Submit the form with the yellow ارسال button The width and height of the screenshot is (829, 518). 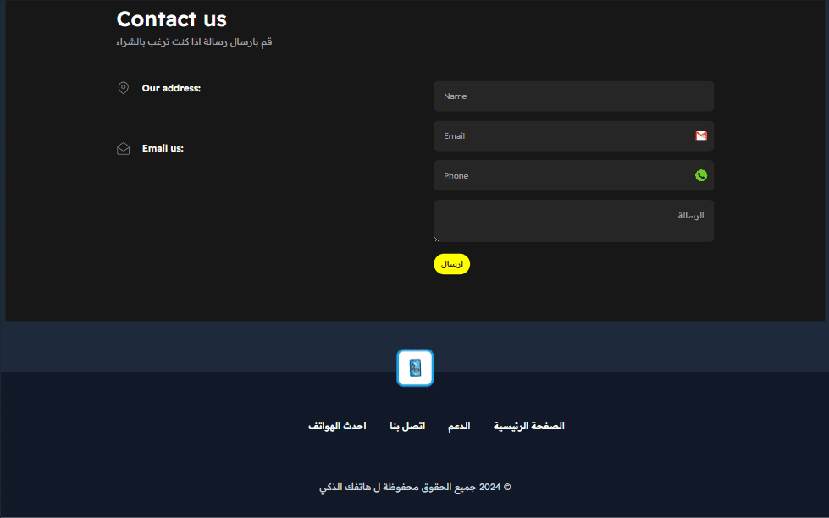[451, 264]
